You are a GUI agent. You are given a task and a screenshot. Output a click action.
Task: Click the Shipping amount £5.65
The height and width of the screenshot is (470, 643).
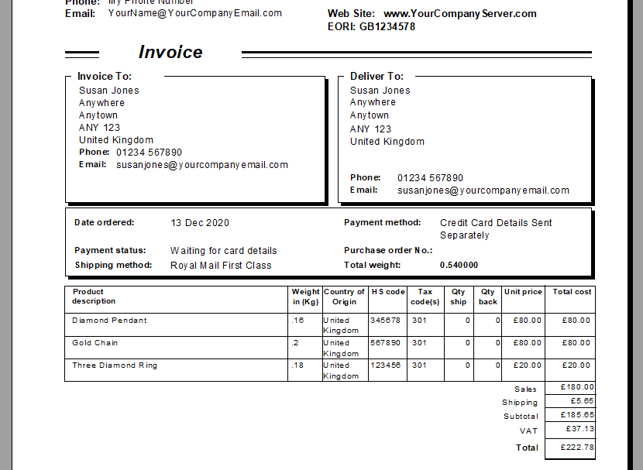[x=582, y=401]
